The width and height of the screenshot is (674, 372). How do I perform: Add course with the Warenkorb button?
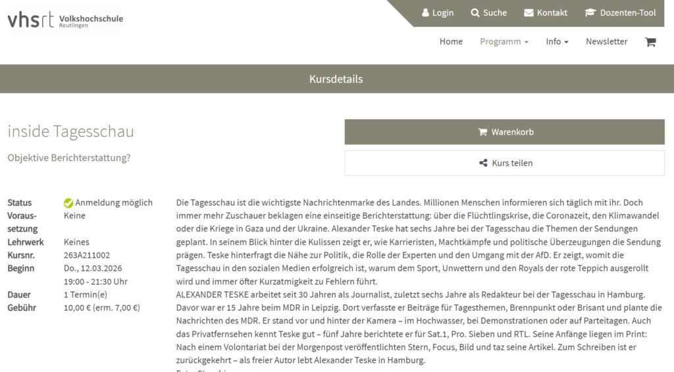coord(504,132)
